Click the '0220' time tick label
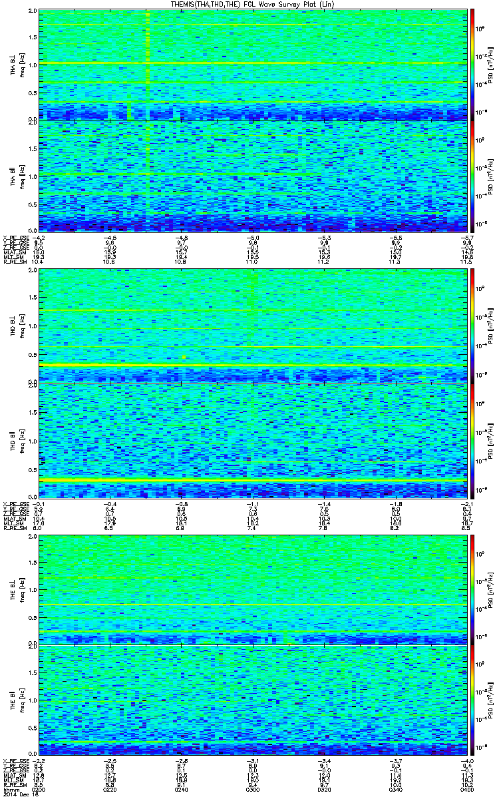499x799 pixels. (109, 789)
